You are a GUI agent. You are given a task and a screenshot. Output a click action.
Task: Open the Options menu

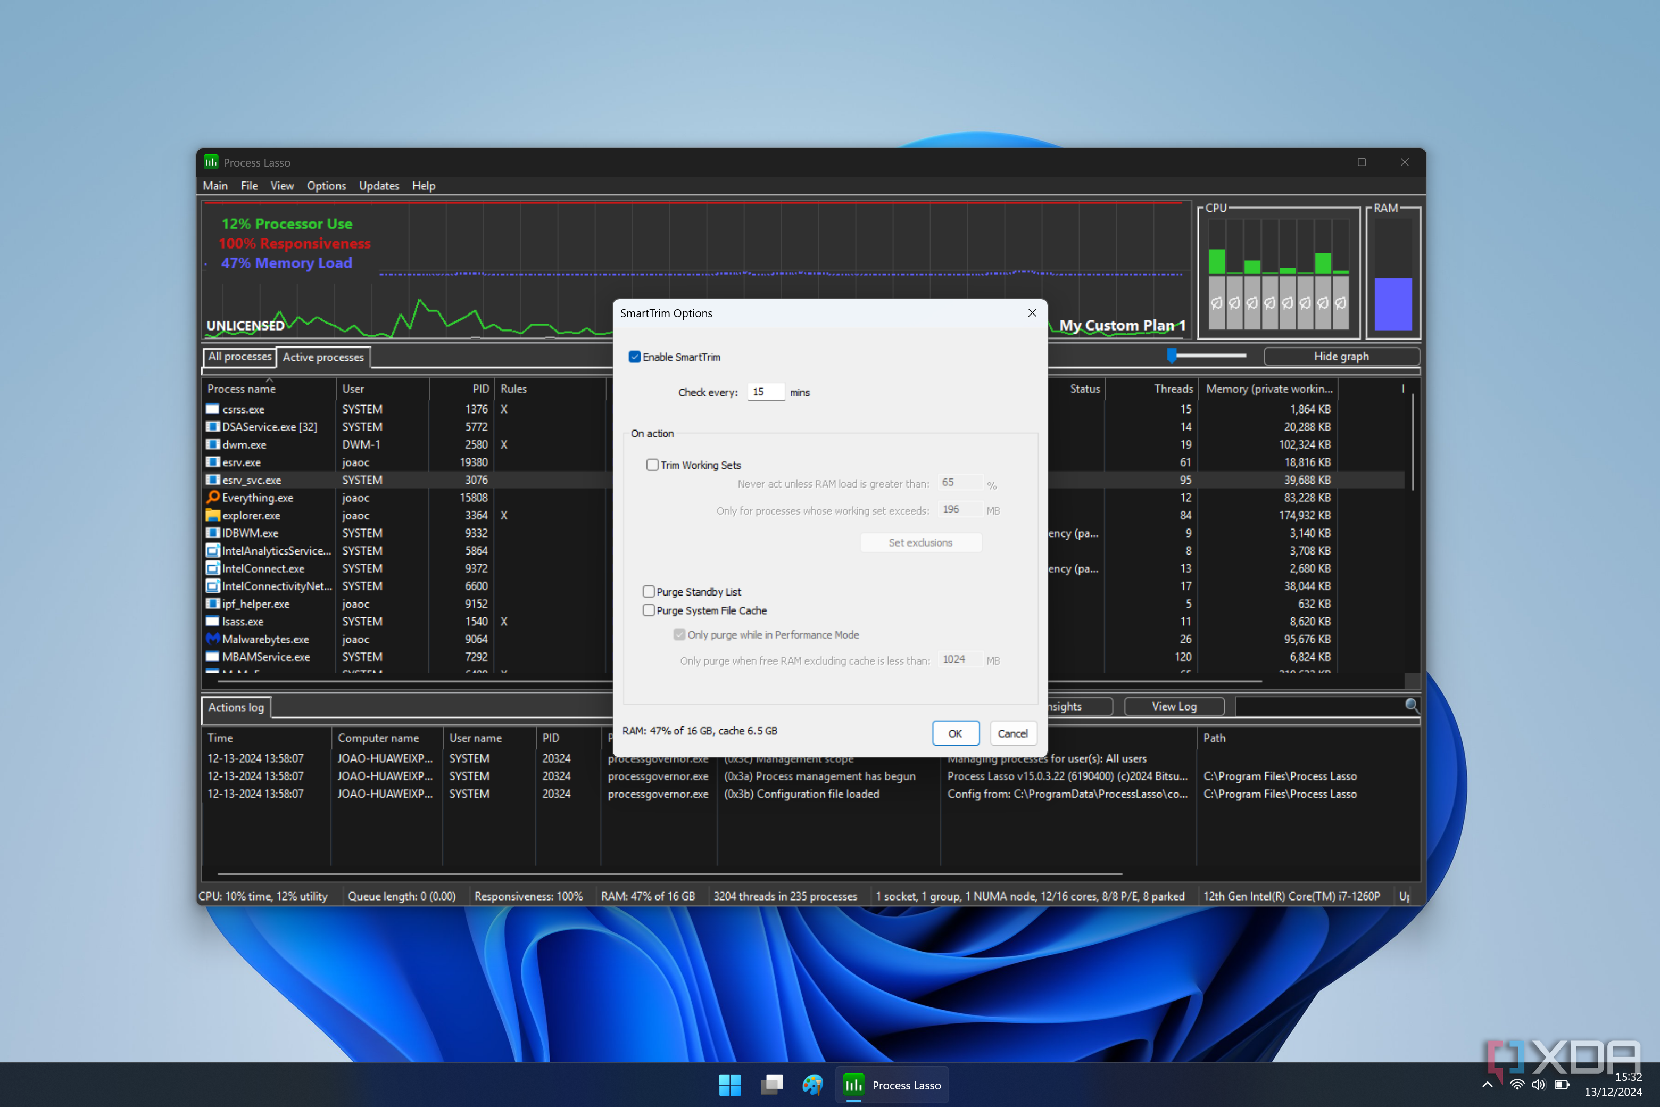(326, 186)
